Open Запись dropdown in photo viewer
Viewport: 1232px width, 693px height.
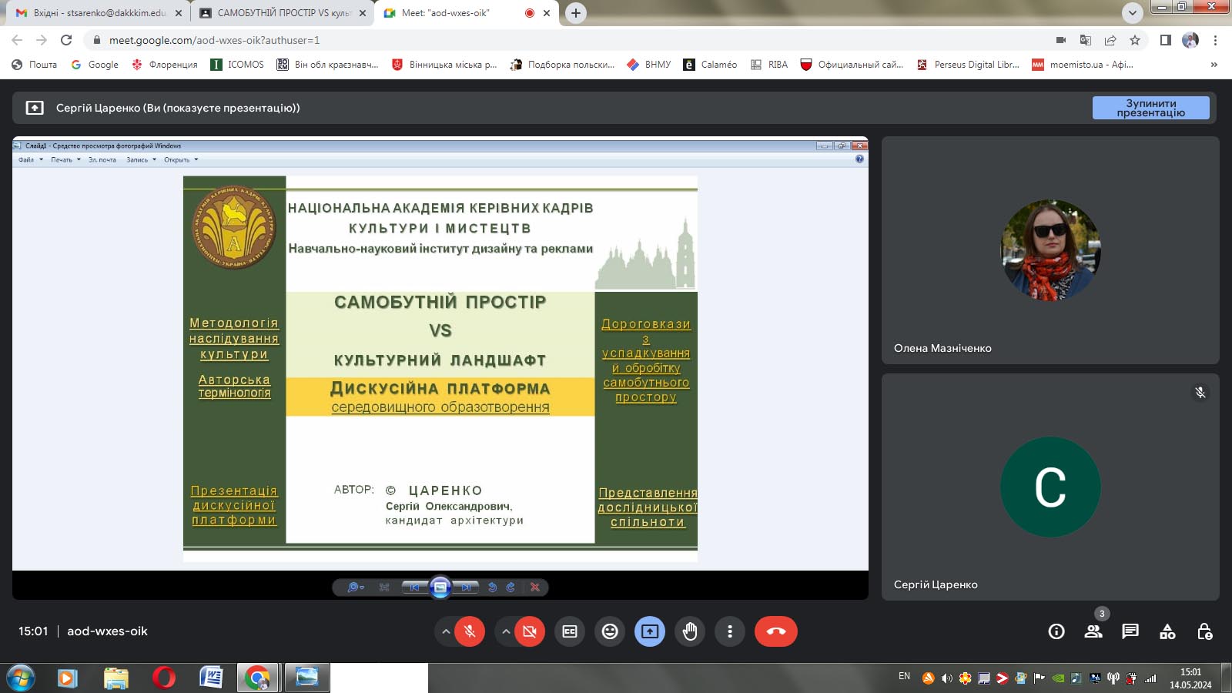point(141,160)
